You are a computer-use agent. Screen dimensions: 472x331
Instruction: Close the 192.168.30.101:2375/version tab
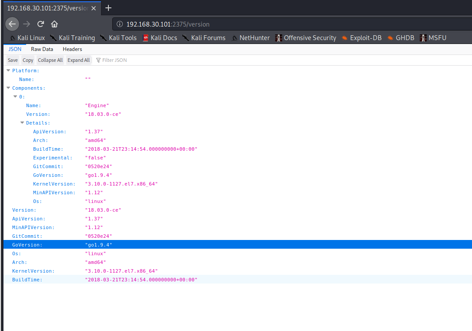[94, 8]
